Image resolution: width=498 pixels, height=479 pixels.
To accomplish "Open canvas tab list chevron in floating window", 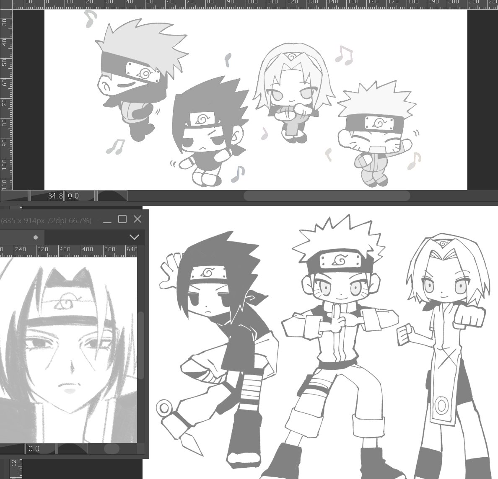I will point(134,237).
